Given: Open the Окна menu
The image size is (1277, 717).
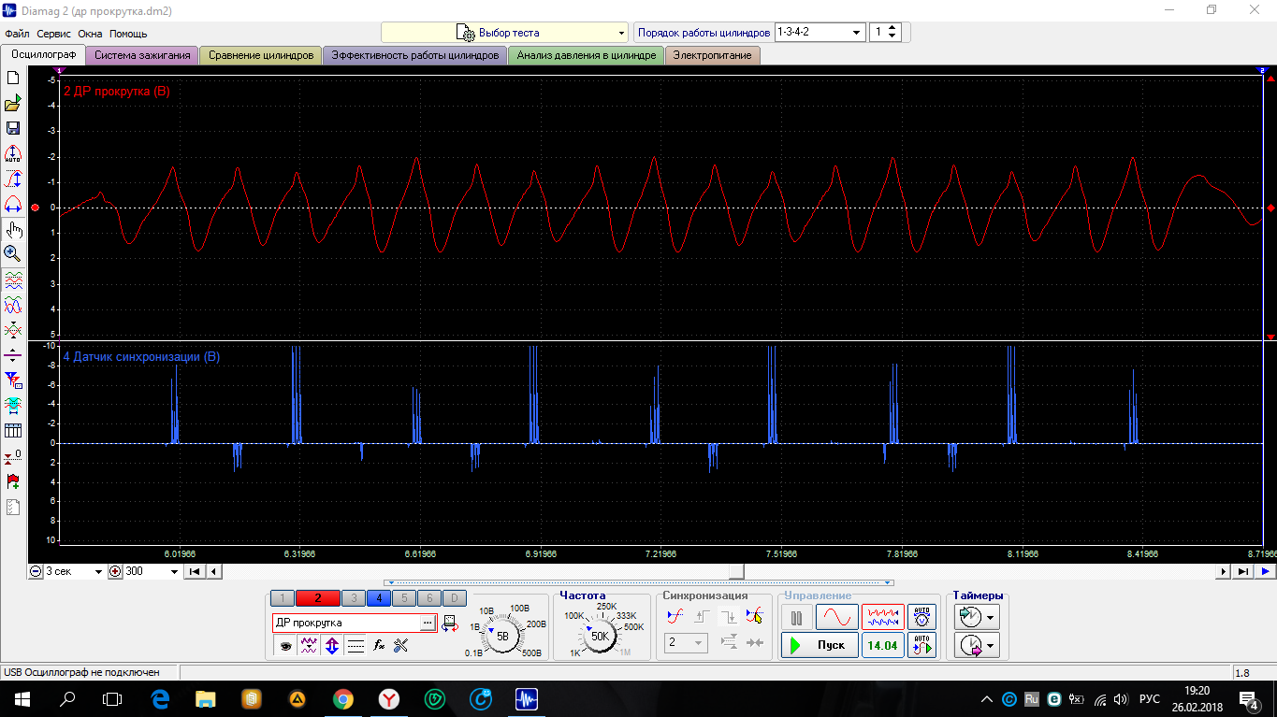Looking at the screenshot, I should pos(90,34).
